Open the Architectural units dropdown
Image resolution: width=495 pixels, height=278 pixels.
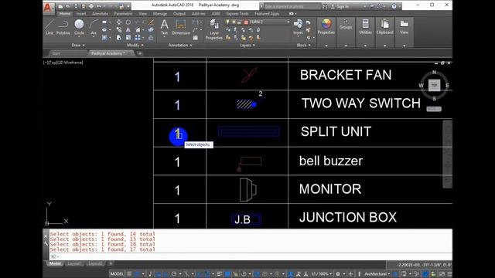click(377, 274)
